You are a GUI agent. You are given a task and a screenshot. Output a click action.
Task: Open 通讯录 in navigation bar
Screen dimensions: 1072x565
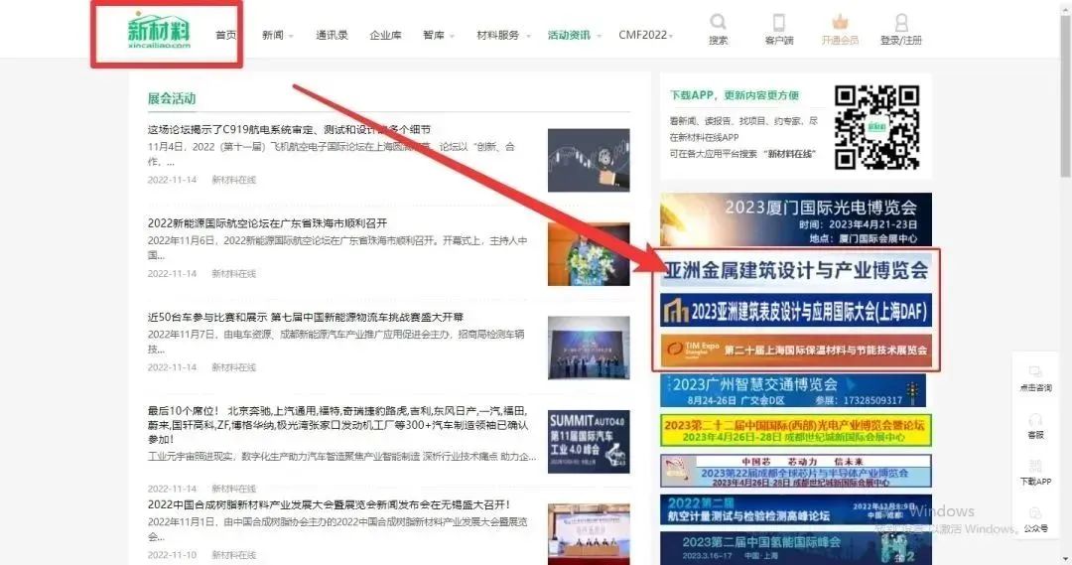(x=332, y=35)
